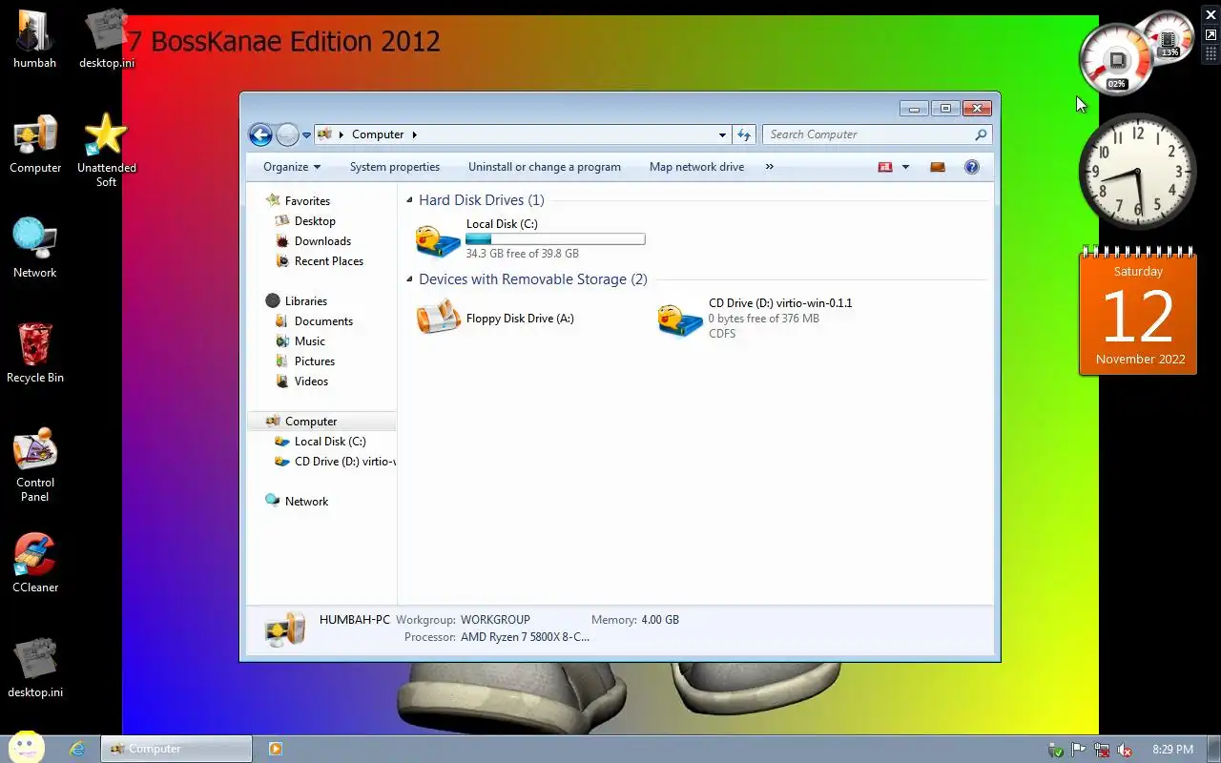The image size is (1221, 763).
Task: Select the Local Disk (C:) drive icon
Action: coord(438,238)
